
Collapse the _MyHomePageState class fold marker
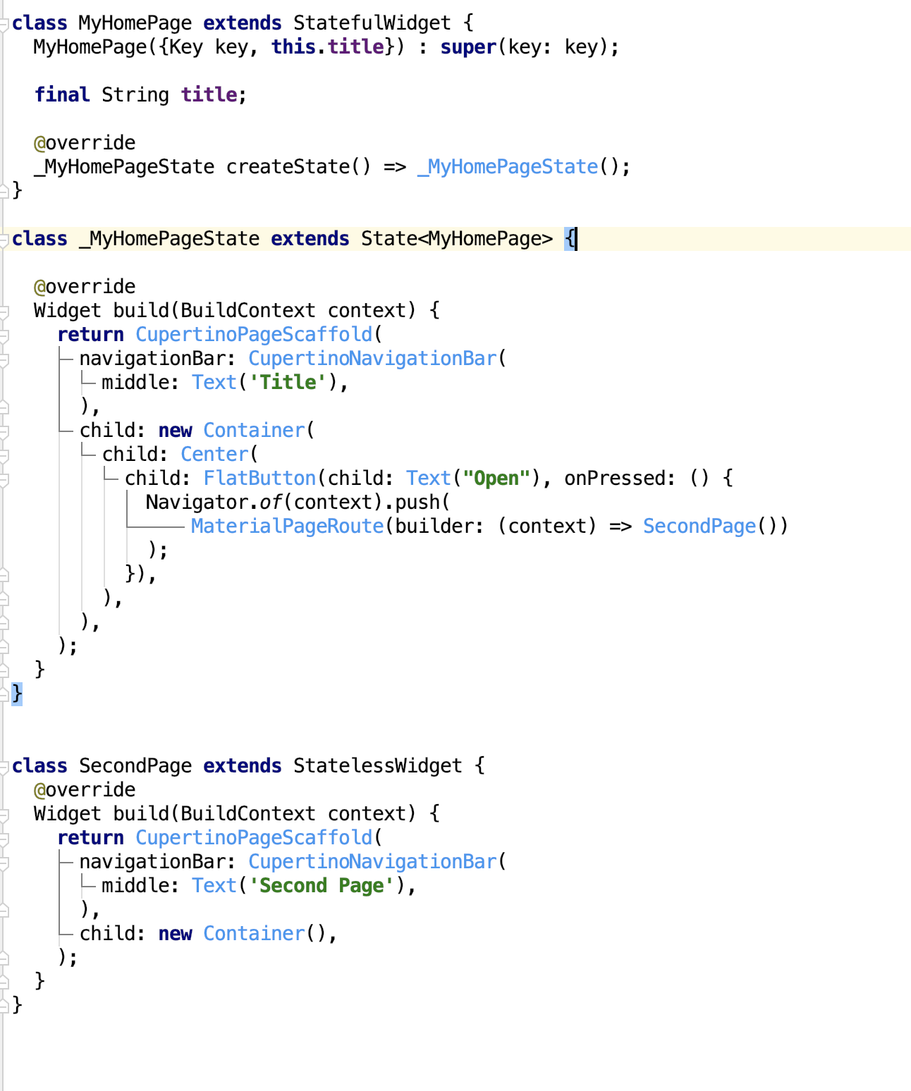(x=4, y=239)
